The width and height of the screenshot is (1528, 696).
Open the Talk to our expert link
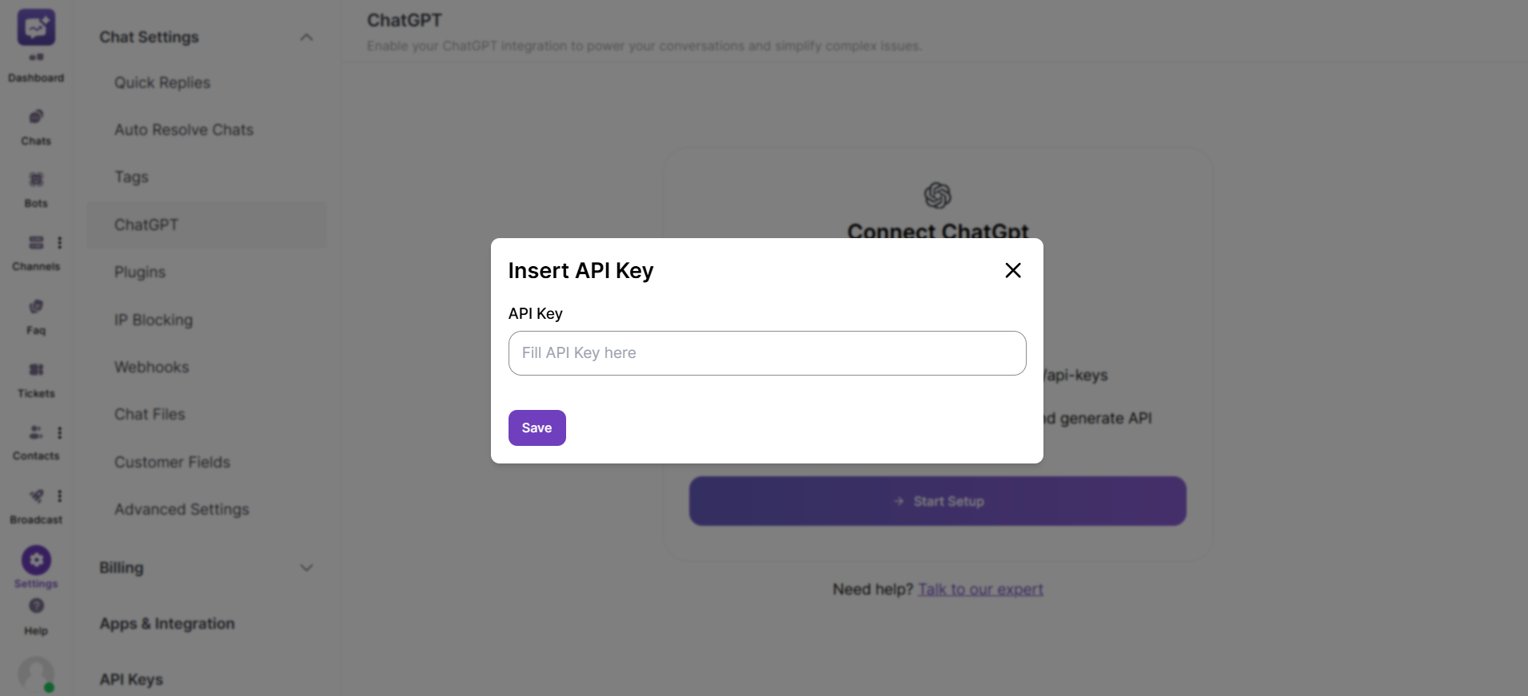[980, 589]
